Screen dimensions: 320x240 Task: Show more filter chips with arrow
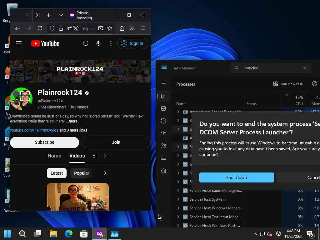tap(105, 173)
